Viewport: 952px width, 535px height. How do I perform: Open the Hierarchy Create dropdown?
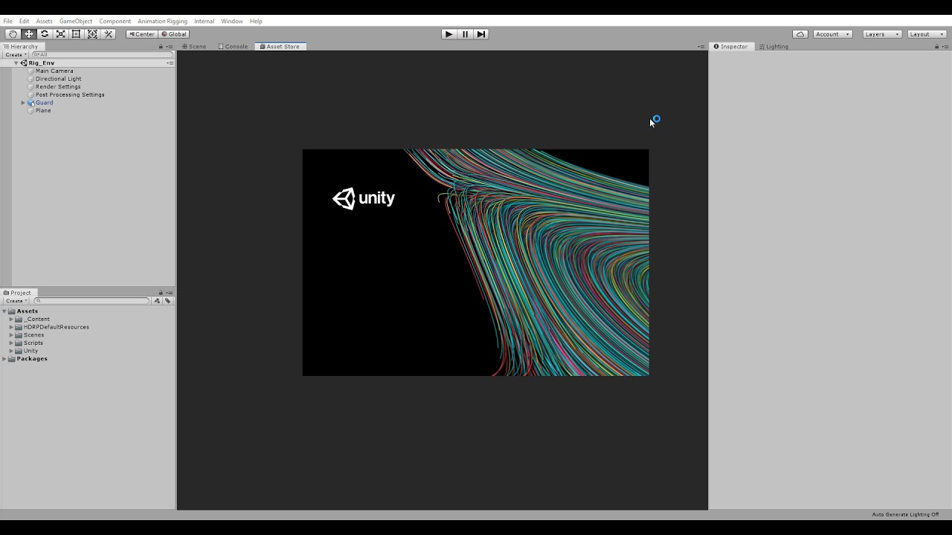tap(15, 55)
